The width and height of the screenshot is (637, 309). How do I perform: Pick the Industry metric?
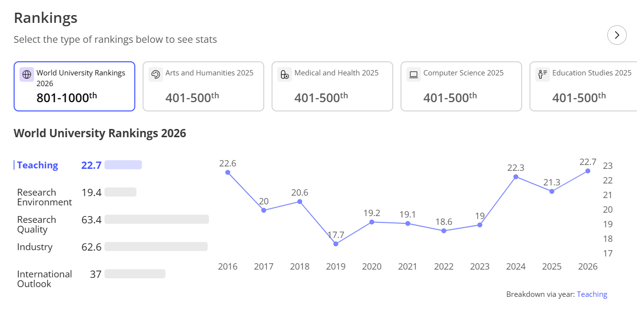tap(35, 247)
